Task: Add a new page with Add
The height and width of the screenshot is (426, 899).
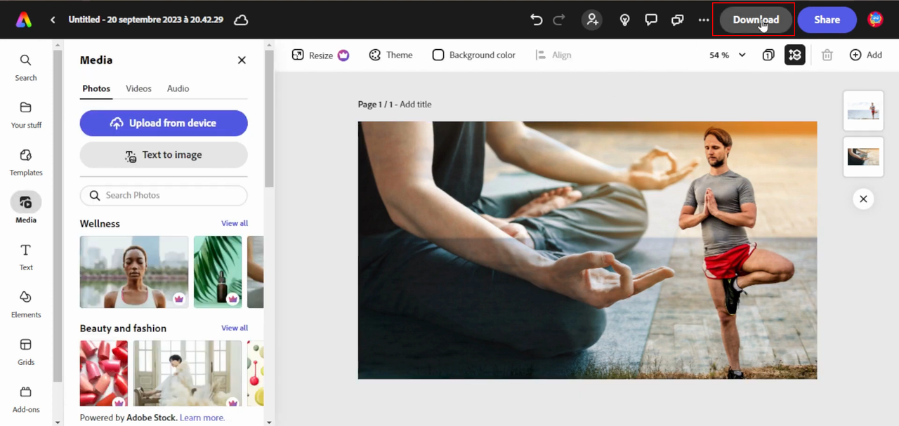Action: pos(865,55)
